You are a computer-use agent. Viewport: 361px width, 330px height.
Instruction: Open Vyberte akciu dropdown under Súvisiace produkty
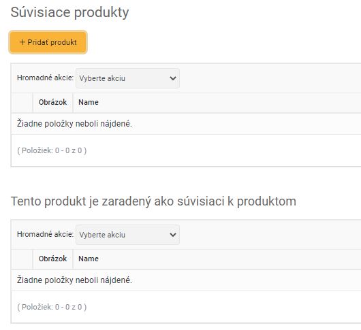coord(127,78)
